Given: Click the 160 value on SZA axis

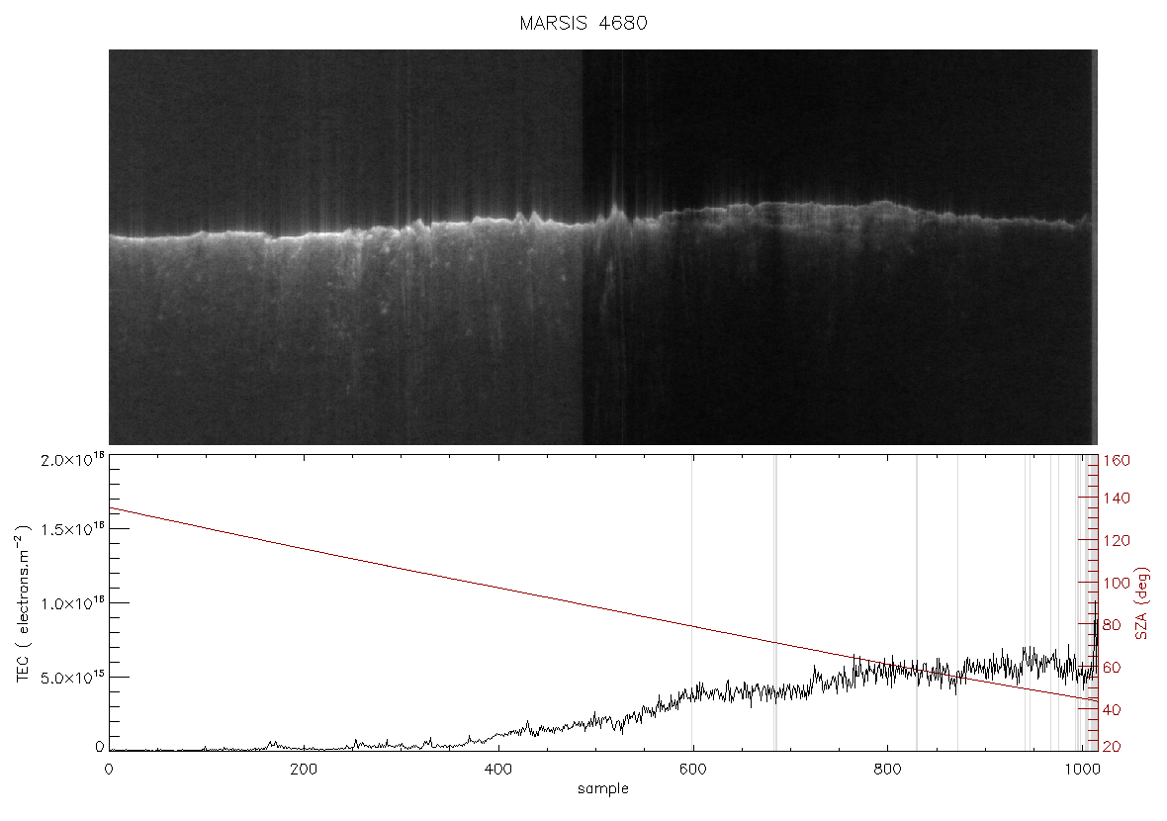Looking at the screenshot, I should point(1118,461).
